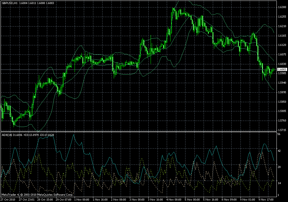Click the 27 Oct 2010 date label
The image size is (288, 202).
8,200
